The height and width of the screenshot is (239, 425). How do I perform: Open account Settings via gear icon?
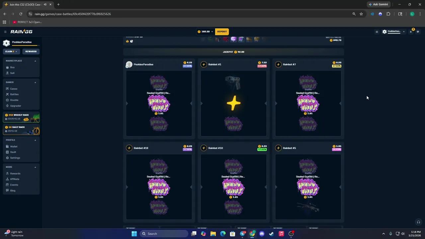coord(15,158)
